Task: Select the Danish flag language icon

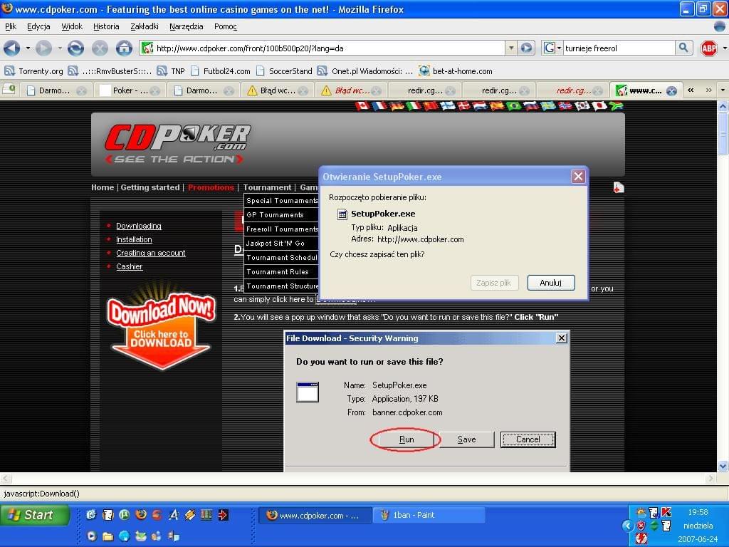Action: (x=463, y=106)
